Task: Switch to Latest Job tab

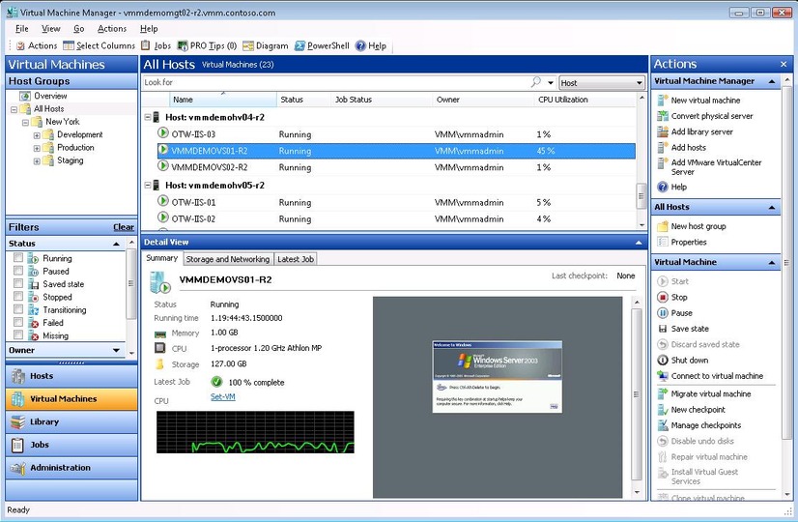Action: point(296,259)
